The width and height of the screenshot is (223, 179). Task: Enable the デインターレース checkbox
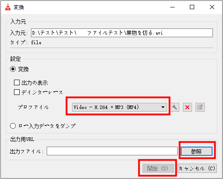pos(17,92)
